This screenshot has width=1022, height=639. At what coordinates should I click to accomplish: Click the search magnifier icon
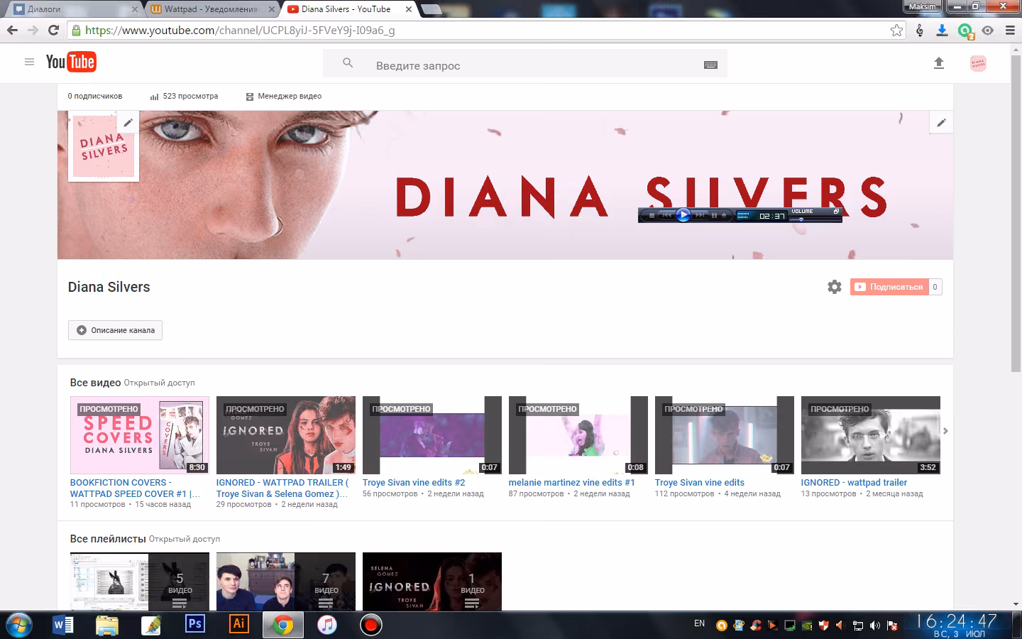pyautogui.click(x=348, y=63)
